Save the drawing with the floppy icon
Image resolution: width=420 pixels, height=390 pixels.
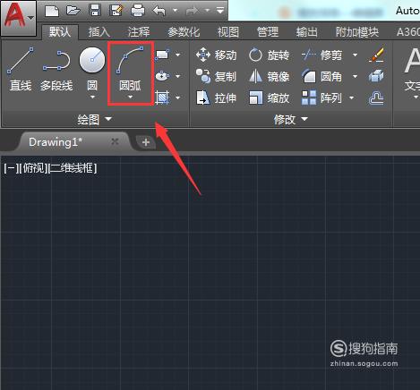[x=95, y=11]
